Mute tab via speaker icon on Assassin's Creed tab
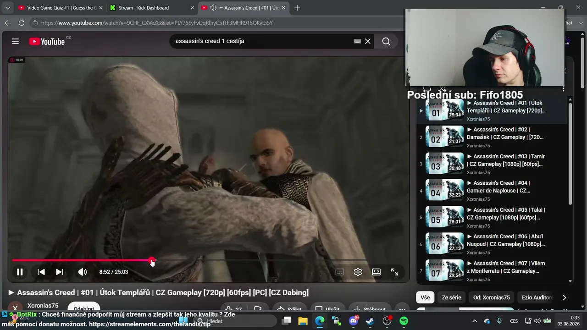This screenshot has height=330, width=587. 213,8
